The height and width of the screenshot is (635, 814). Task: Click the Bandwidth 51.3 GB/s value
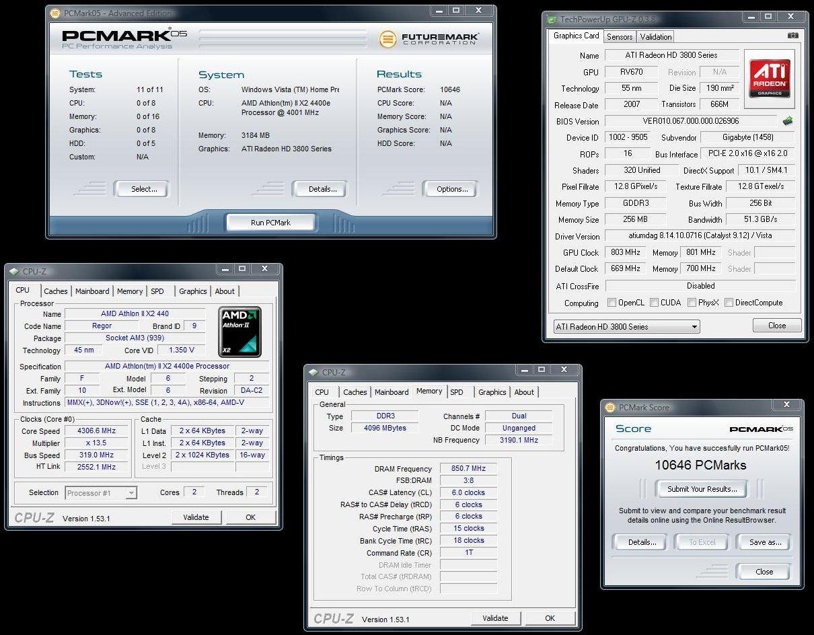761,219
